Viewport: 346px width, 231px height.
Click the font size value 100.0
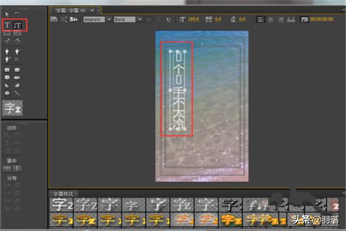coord(194,19)
